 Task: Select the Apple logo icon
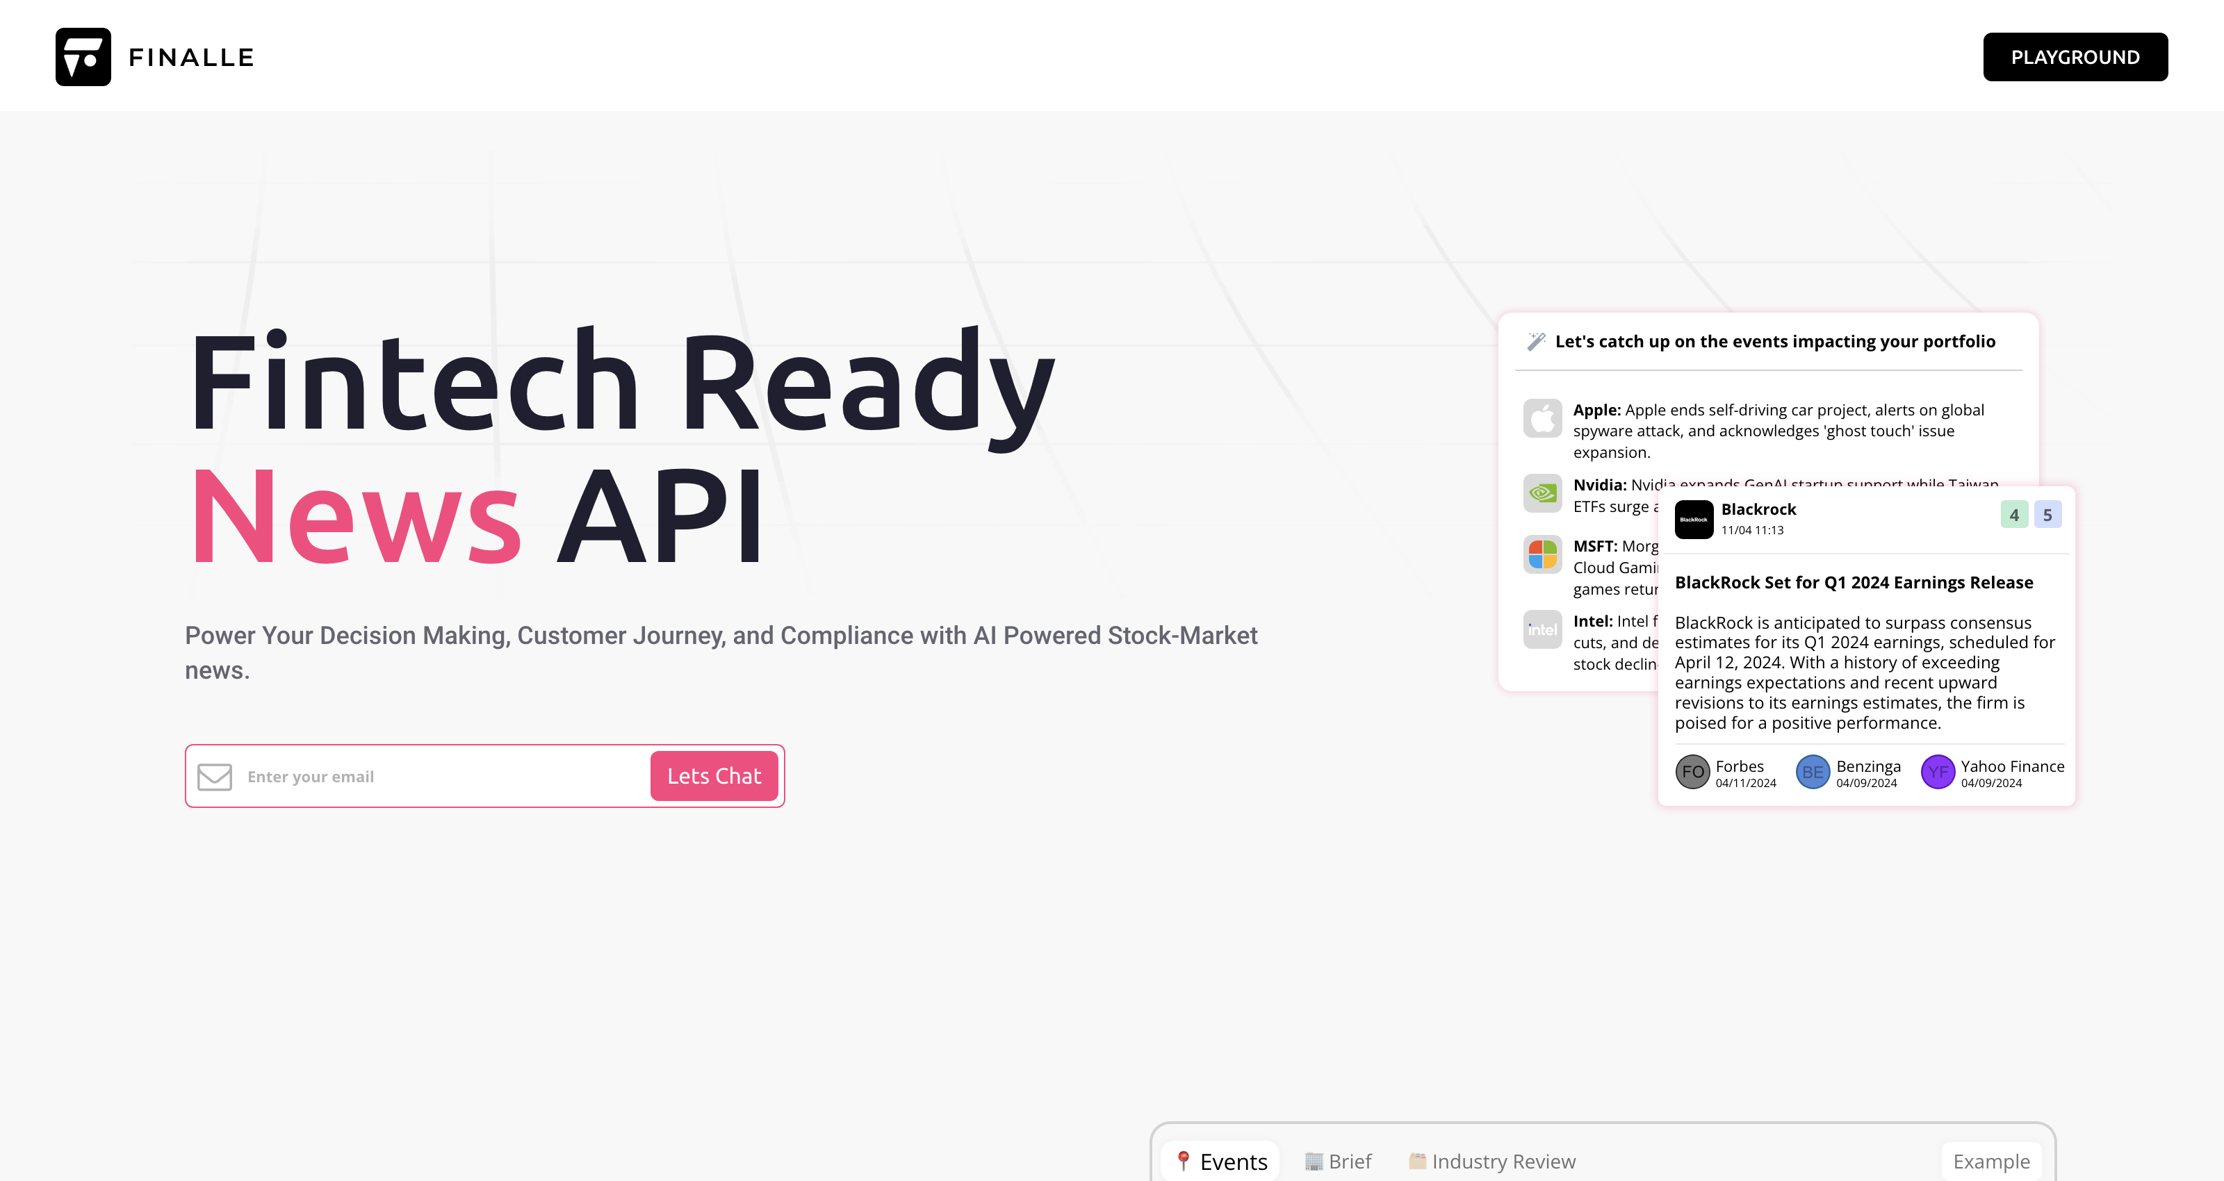1542,419
